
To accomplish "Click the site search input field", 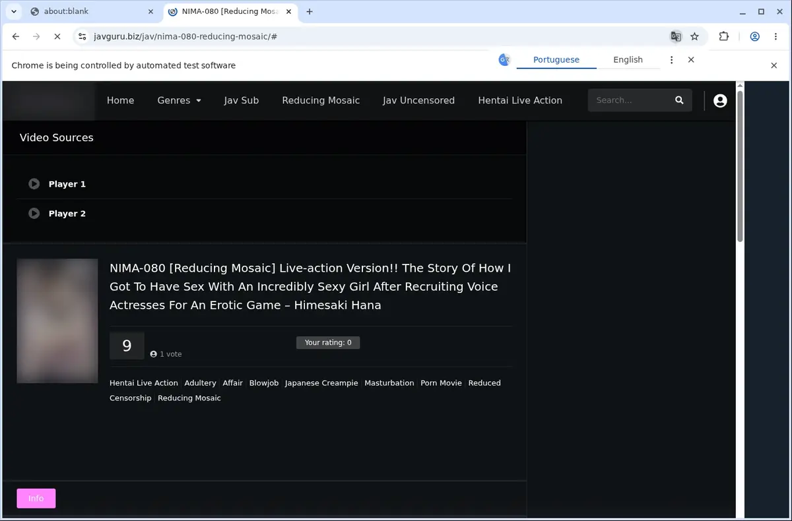I will 628,100.
